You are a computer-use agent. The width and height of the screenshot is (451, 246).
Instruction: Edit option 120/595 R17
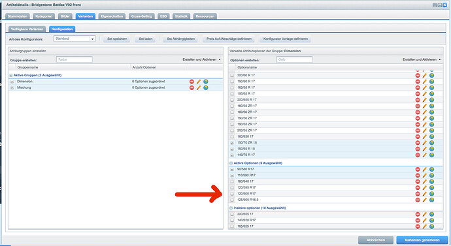tap(425, 188)
